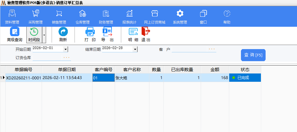Print the order summary via 打印
Viewport: 297px width, 132px height.
tap(90, 34)
